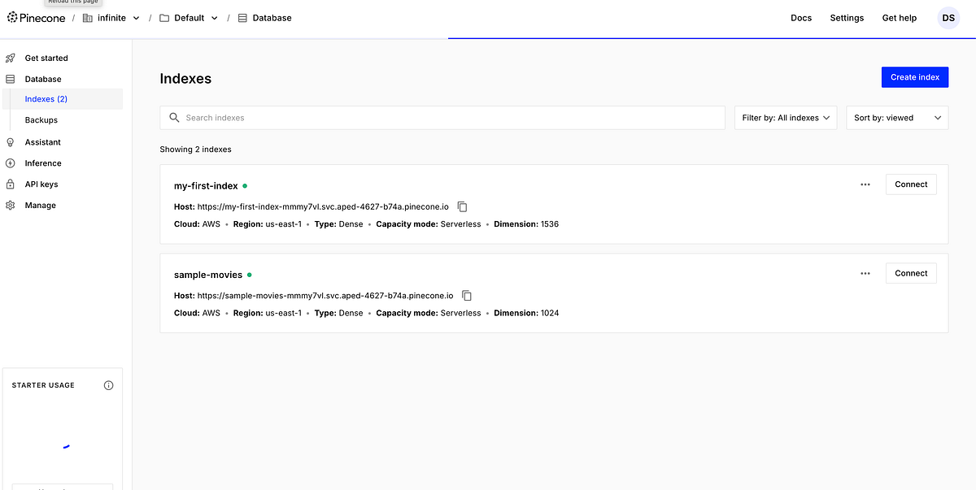Select the Get started rocket icon
Viewport: 976px width, 490px height.
point(10,58)
